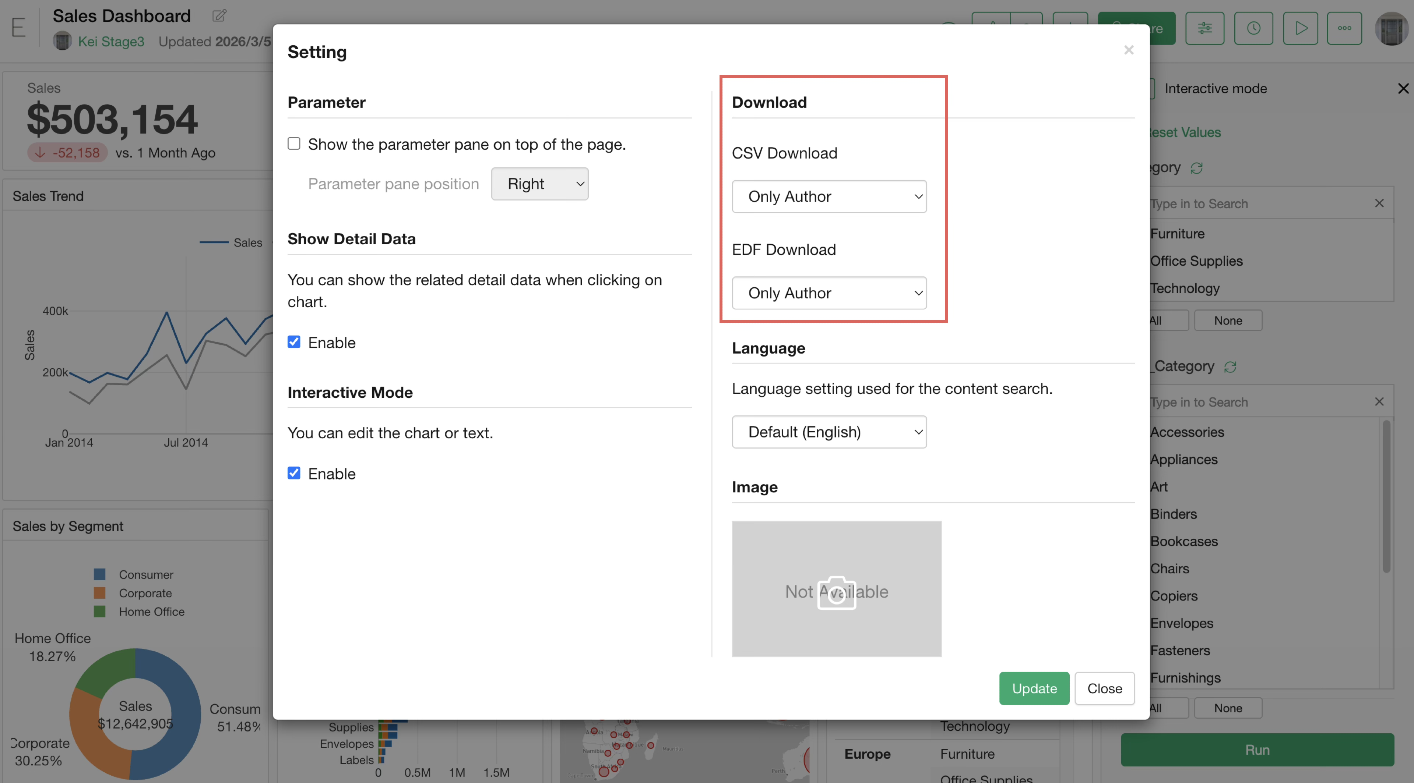Open the EDF Download permission dropdown
This screenshot has width=1414, height=783.
[x=829, y=293]
